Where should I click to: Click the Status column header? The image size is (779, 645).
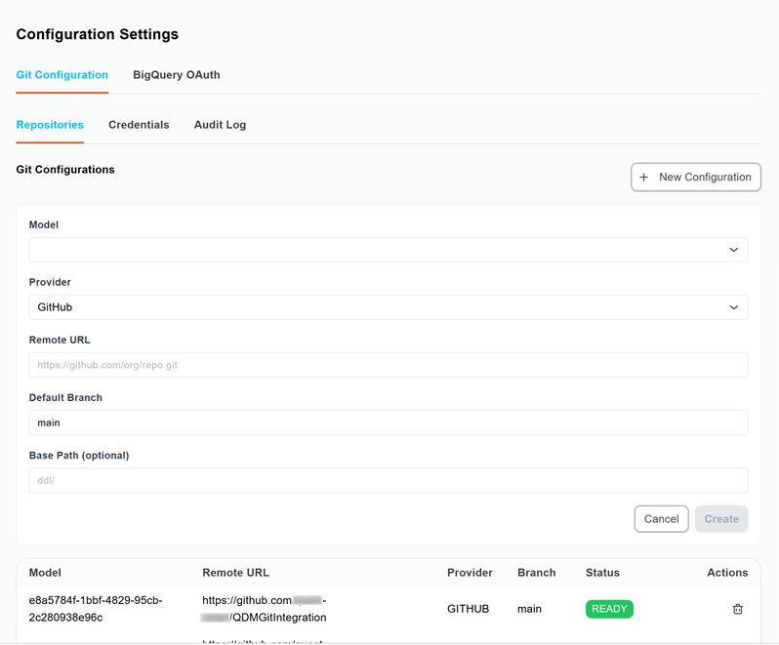602,573
